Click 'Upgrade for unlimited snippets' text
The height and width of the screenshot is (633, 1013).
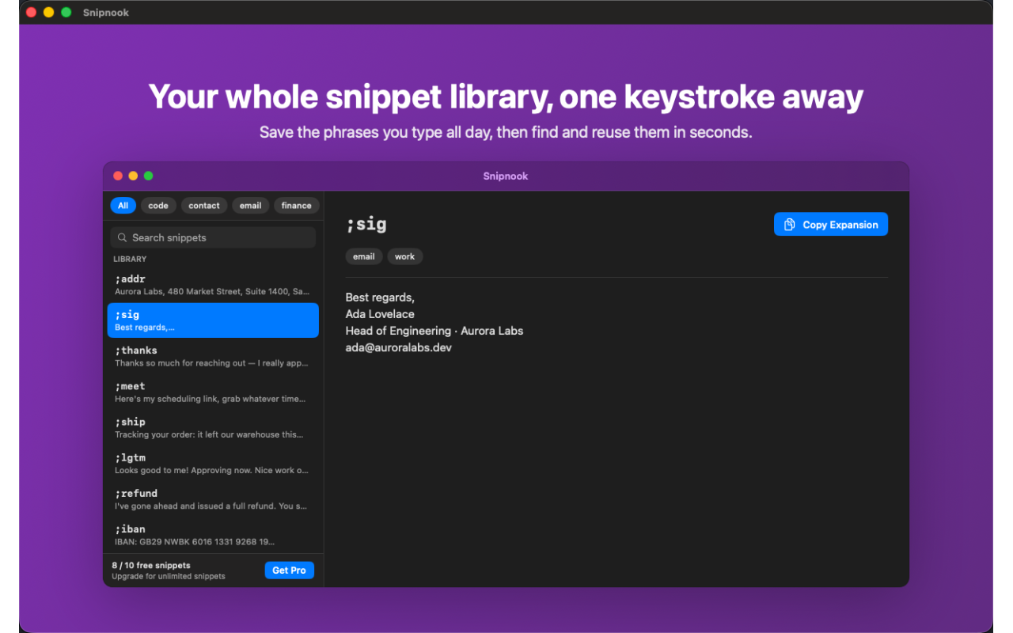pos(169,576)
